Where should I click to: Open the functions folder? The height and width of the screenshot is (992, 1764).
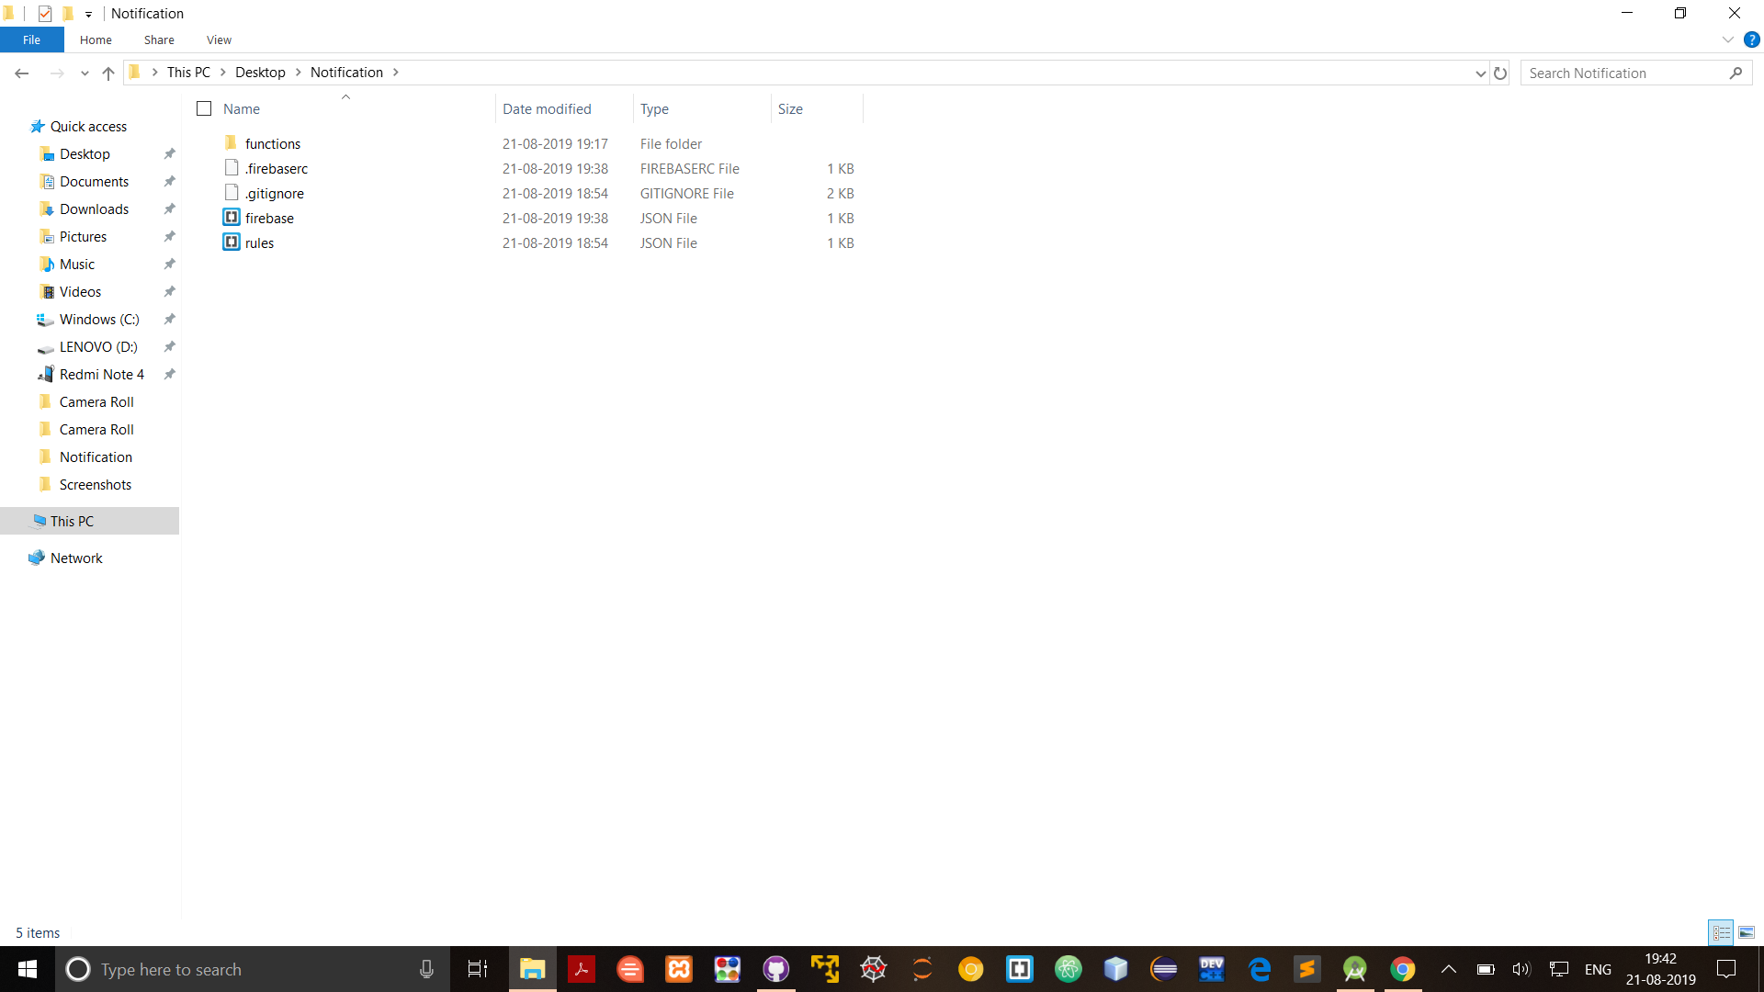click(271, 143)
